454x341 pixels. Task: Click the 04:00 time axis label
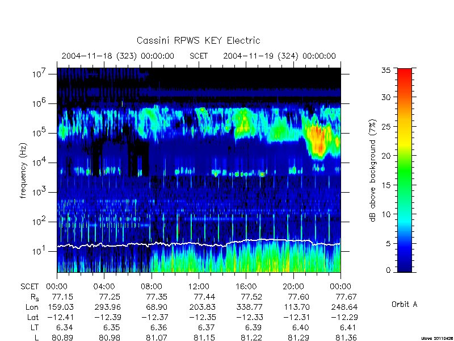pos(104,286)
